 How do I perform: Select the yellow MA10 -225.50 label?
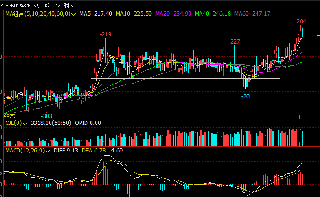pyautogui.click(x=133, y=14)
